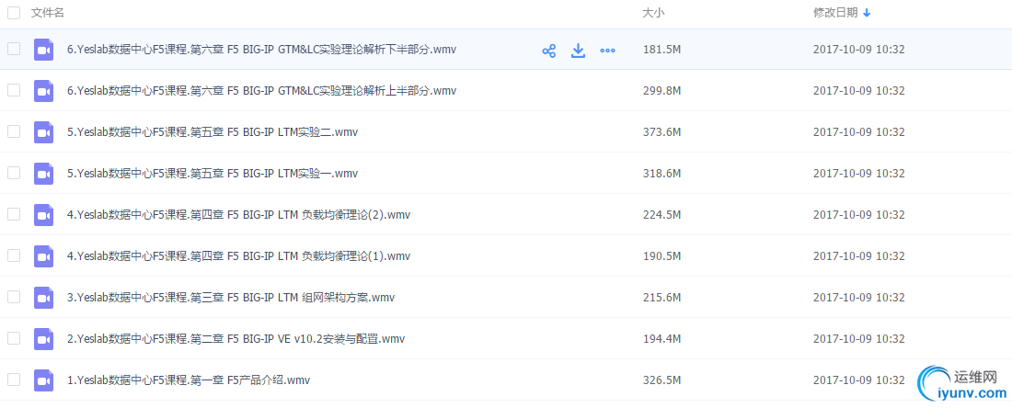This screenshot has height=408, width=1012.
Task: Open file 5.Yeslab...LTM实验二.wmv
Action: [x=213, y=132]
